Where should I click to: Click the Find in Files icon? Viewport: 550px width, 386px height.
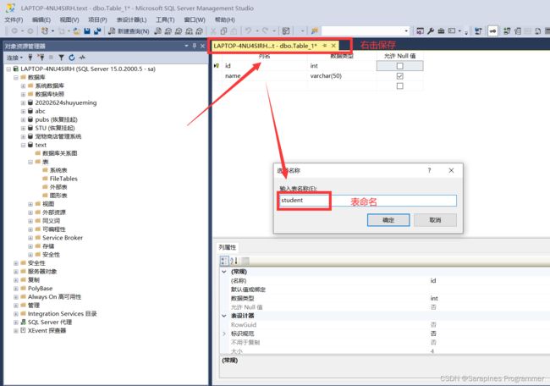314,31
